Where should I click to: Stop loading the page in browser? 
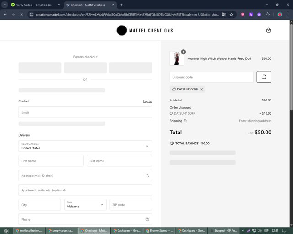coord(22,14)
